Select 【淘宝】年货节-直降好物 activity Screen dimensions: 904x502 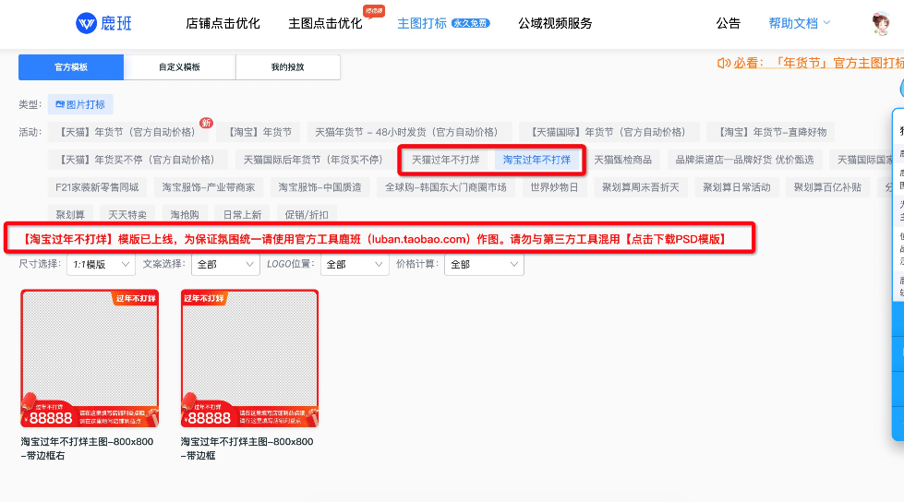[770, 132]
